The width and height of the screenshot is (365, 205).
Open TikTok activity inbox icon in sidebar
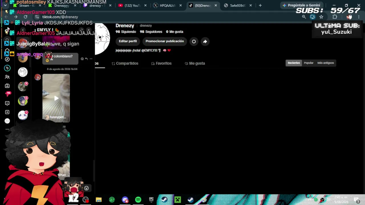point(7,103)
